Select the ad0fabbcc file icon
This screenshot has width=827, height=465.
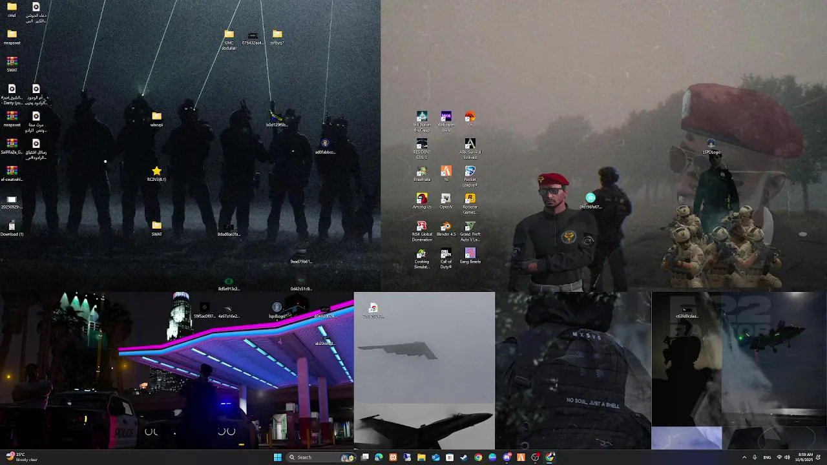pyautogui.click(x=325, y=147)
